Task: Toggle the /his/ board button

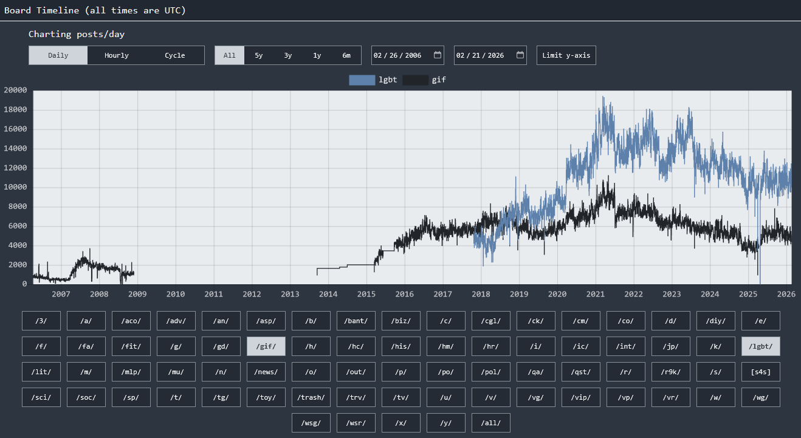Action: 401,346
